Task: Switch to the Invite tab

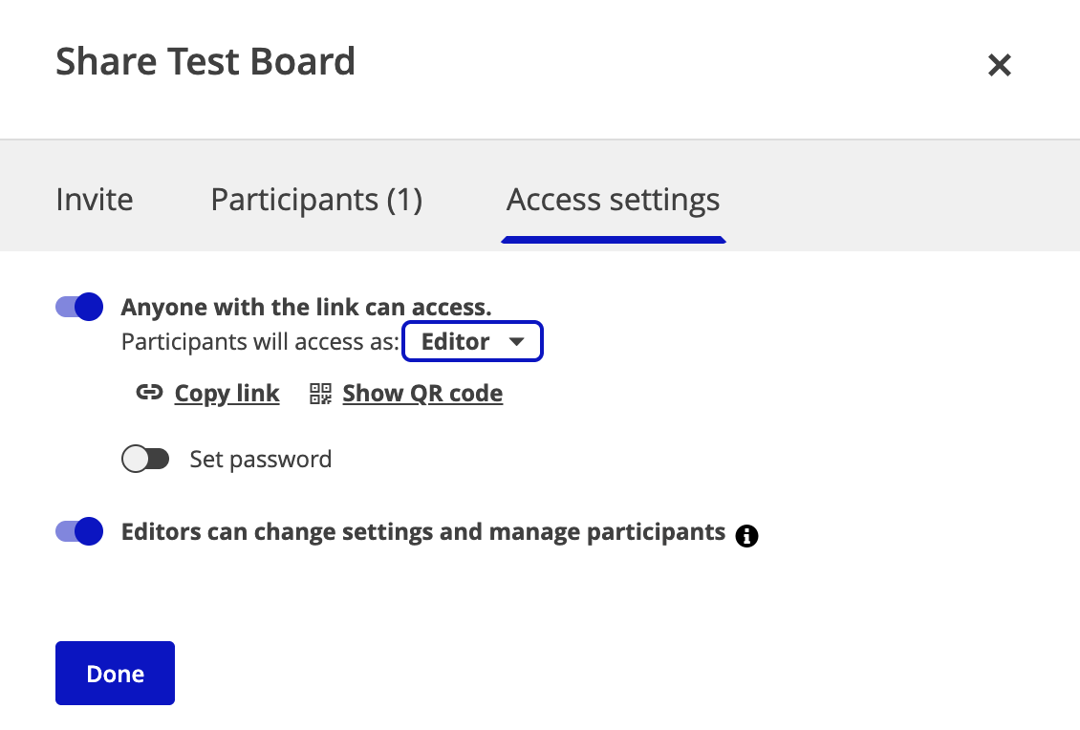Action: click(95, 200)
